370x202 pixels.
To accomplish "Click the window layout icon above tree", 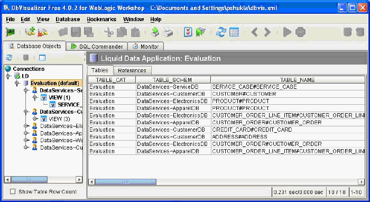I will point(42,57).
